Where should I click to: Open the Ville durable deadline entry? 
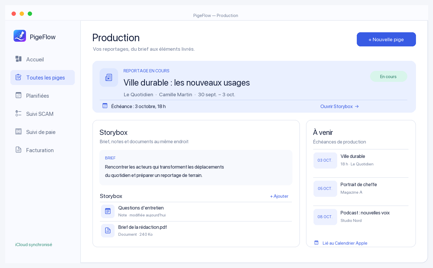361,160
